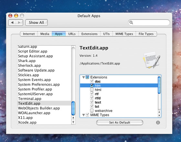181x142 pixels.
Task: Toggle the Extensions group mixed-state checkbox
Action: 87,77
